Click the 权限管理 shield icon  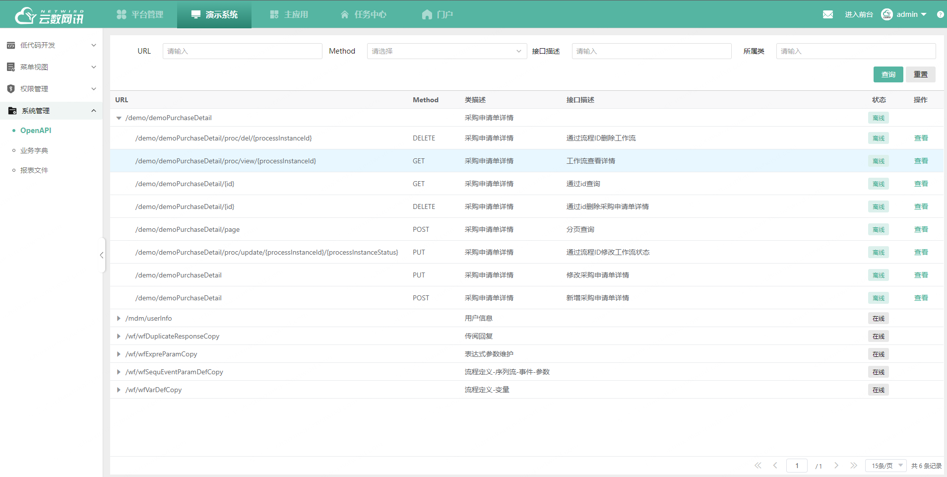pyautogui.click(x=11, y=88)
